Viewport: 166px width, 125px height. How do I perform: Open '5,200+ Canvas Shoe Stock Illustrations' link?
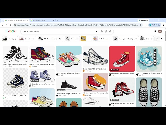coord(122,103)
